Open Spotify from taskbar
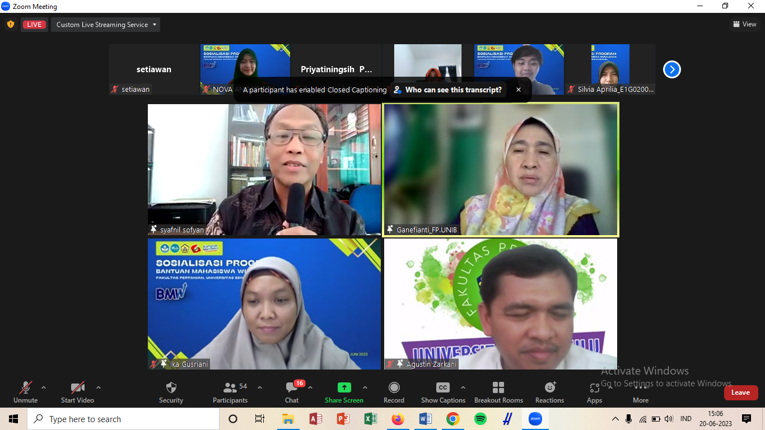The image size is (765, 430). pyautogui.click(x=480, y=419)
